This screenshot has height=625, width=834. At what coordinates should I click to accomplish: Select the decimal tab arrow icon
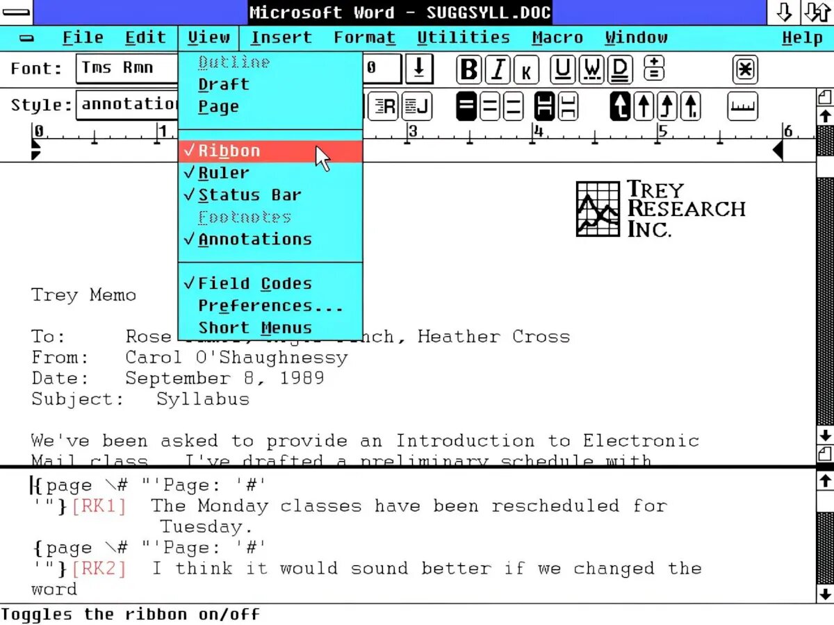click(690, 107)
